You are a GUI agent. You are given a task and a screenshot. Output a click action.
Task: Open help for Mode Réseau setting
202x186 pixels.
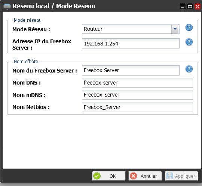click(189, 27)
